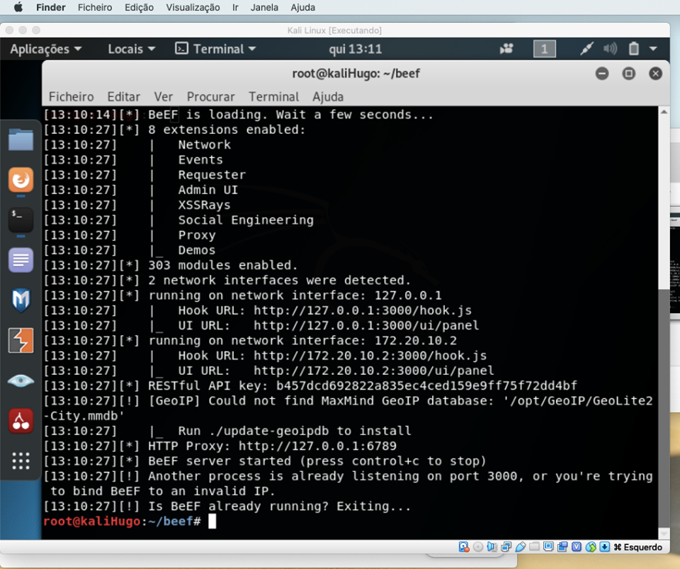Open Burp Suite from the dock
The width and height of the screenshot is (680, 569).
click(x=21, y=339)
